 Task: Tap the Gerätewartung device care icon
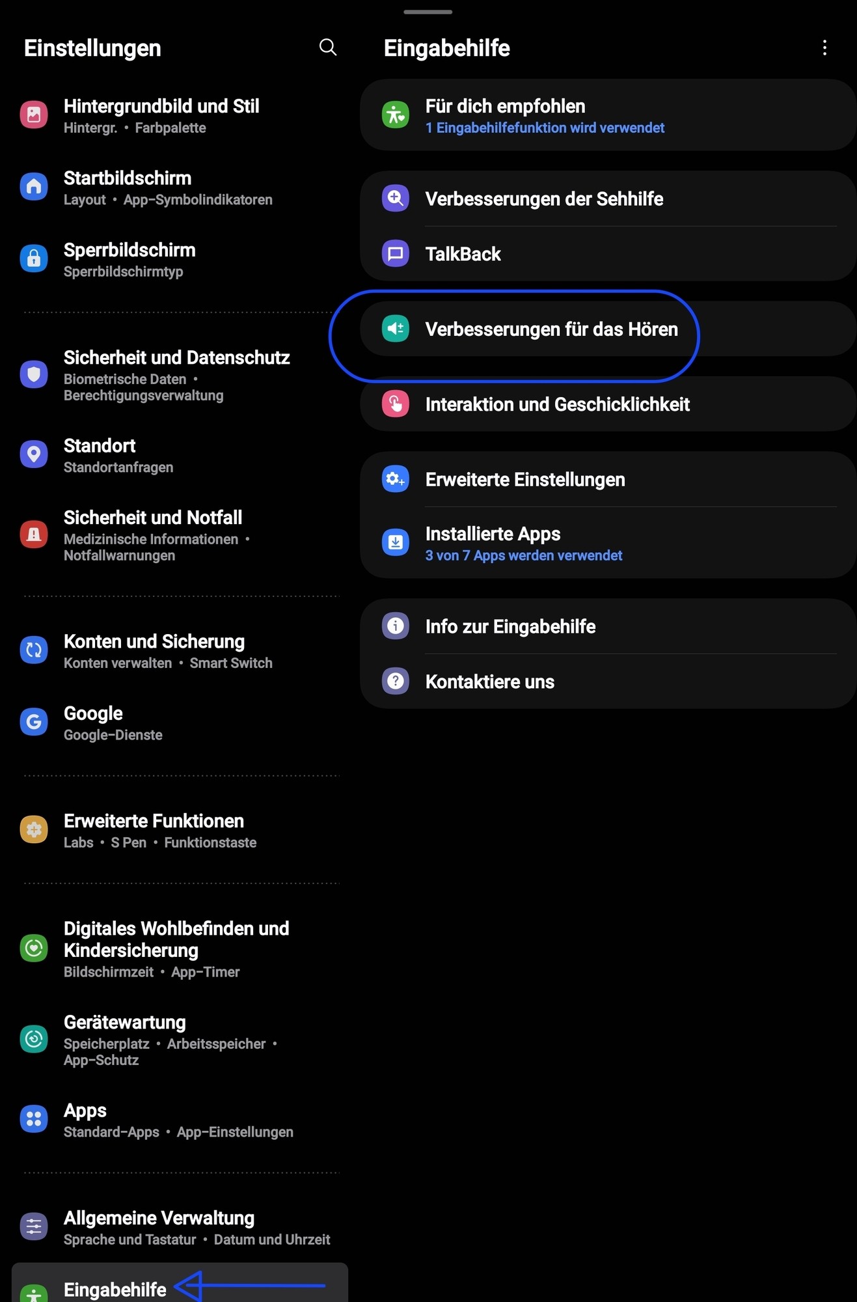point(34,1039)
